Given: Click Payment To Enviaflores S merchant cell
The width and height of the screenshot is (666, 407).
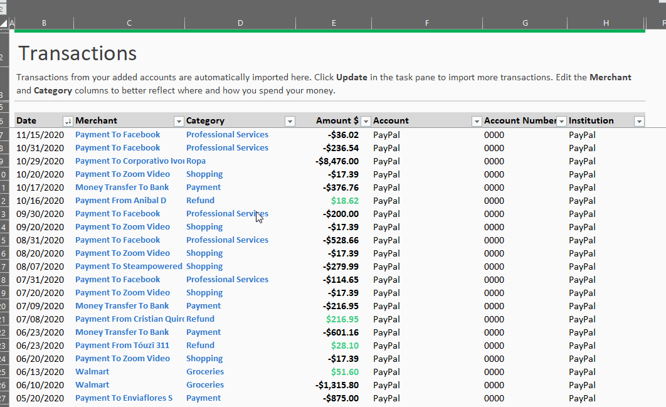Looking at the screenshot, I should [x=124, y=398].
